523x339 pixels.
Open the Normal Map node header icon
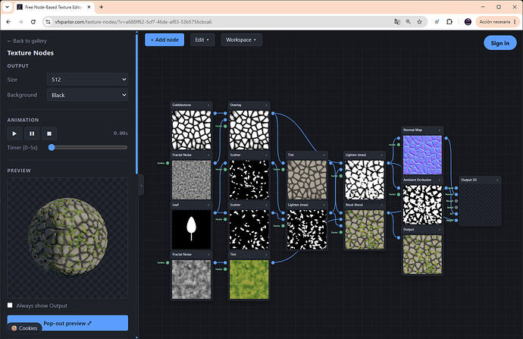440,130
